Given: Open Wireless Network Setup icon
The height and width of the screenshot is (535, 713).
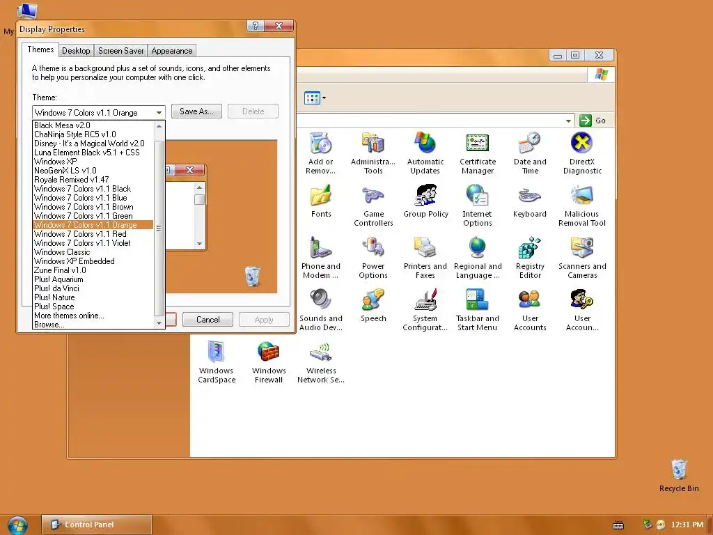Looking at the screenshot, I should (x=320, y=362).
